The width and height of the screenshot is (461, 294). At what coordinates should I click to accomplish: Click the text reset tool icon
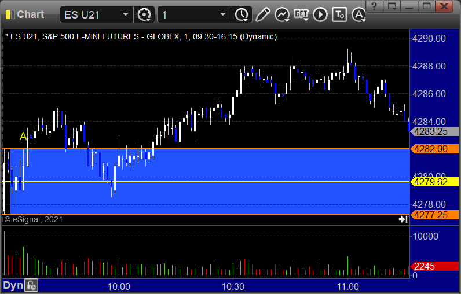coord(339,14)
